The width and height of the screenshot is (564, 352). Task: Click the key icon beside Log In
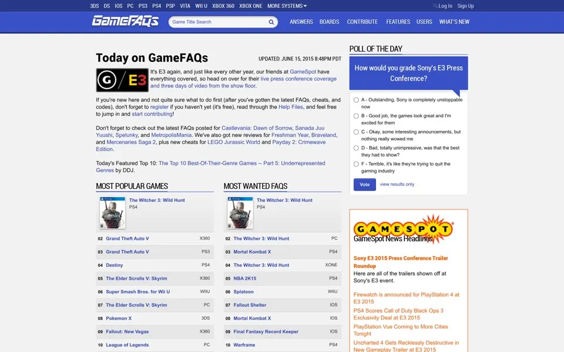435,6
